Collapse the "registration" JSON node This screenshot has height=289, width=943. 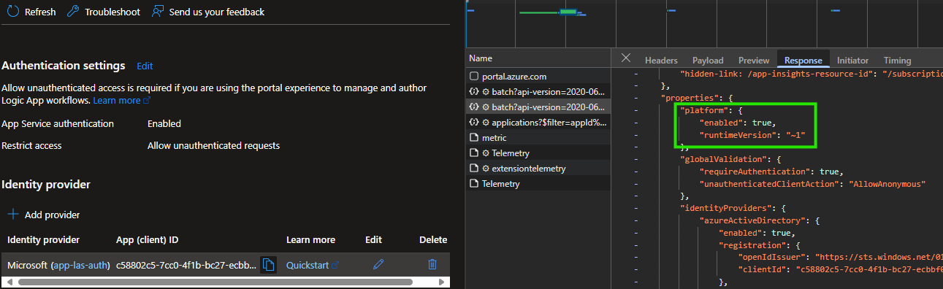click(636, 244)
